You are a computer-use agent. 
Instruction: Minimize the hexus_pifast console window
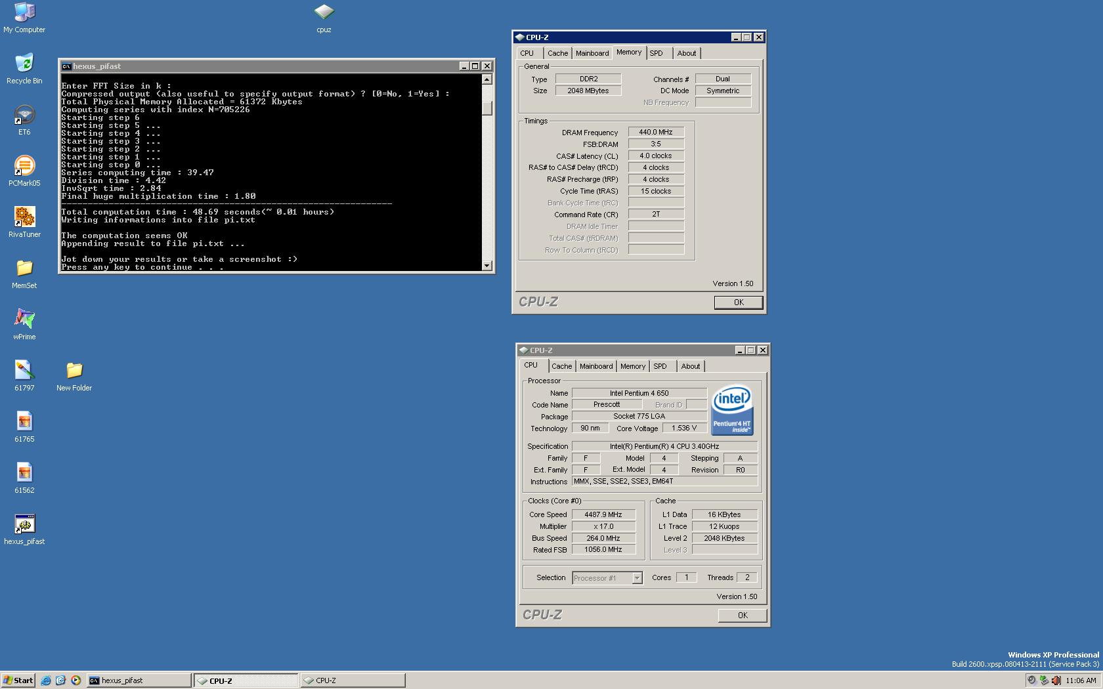(464, 66)
